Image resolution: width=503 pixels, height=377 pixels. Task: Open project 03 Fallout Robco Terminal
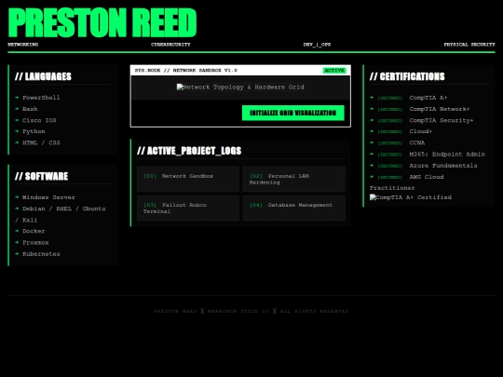tap(188, 209)
